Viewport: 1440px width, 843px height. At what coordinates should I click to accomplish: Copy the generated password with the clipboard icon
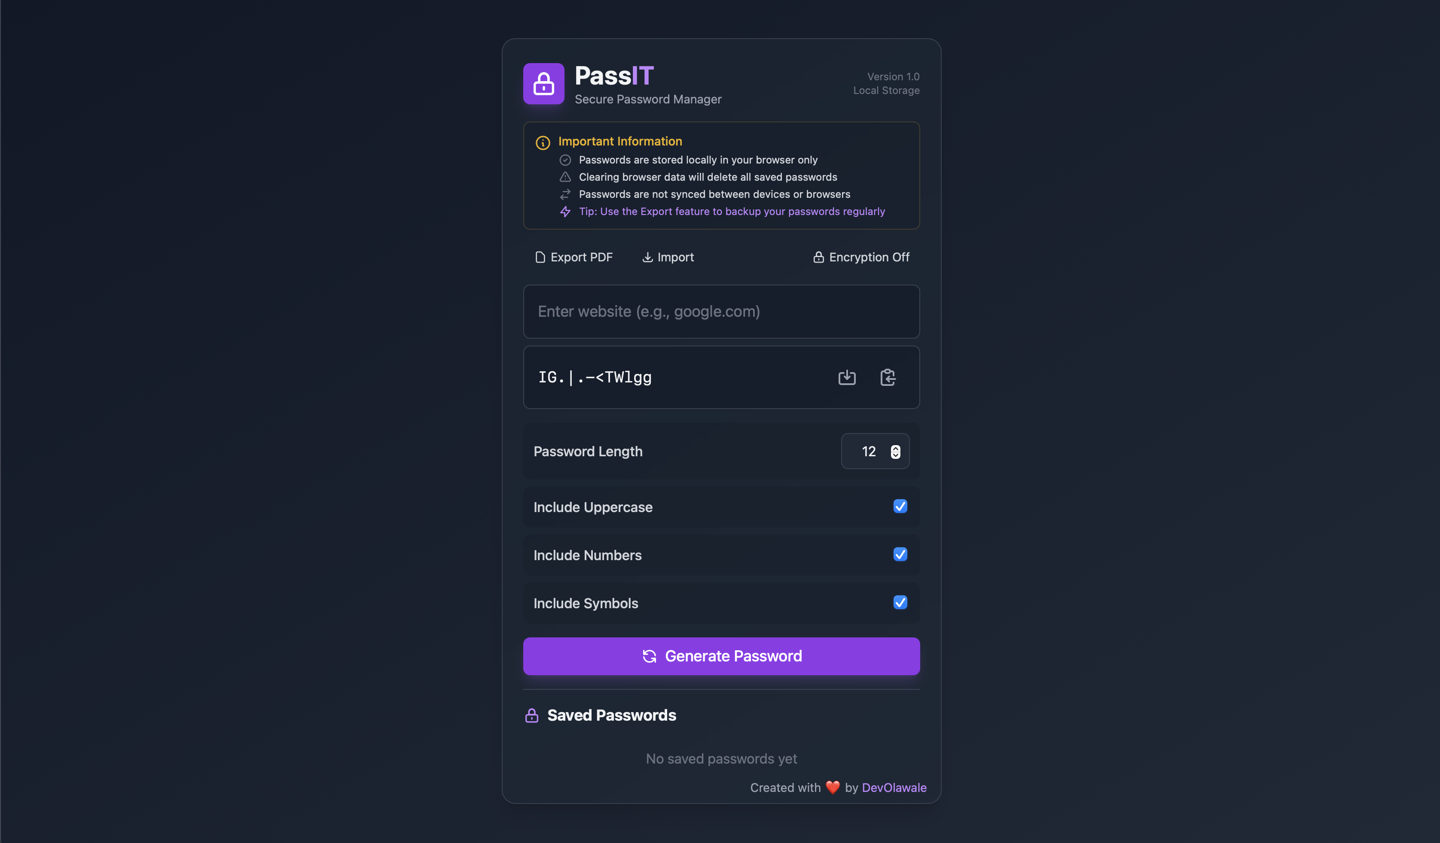(888, 377)
